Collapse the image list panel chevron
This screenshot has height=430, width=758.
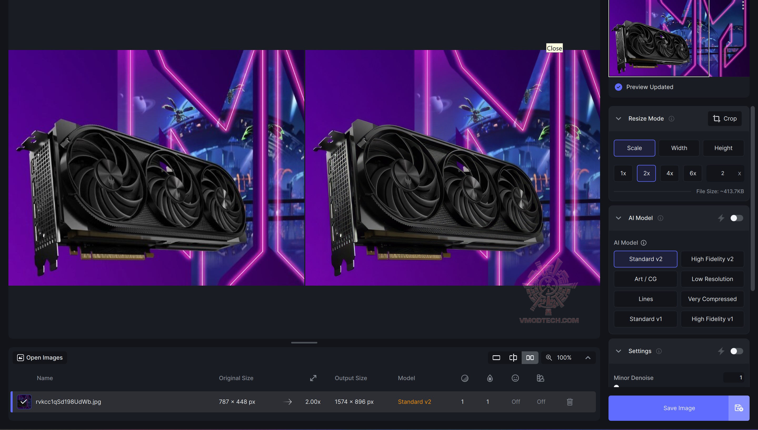(588, 358)
